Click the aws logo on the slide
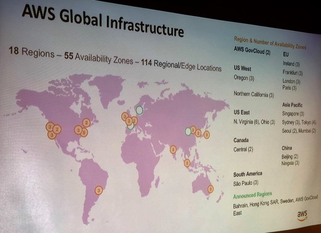 pyautogui.click(x=302, y=215)
